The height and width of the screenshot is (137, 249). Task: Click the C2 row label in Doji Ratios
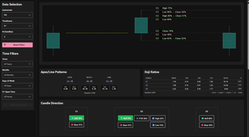pyautogui.click(x=146, y=85)
